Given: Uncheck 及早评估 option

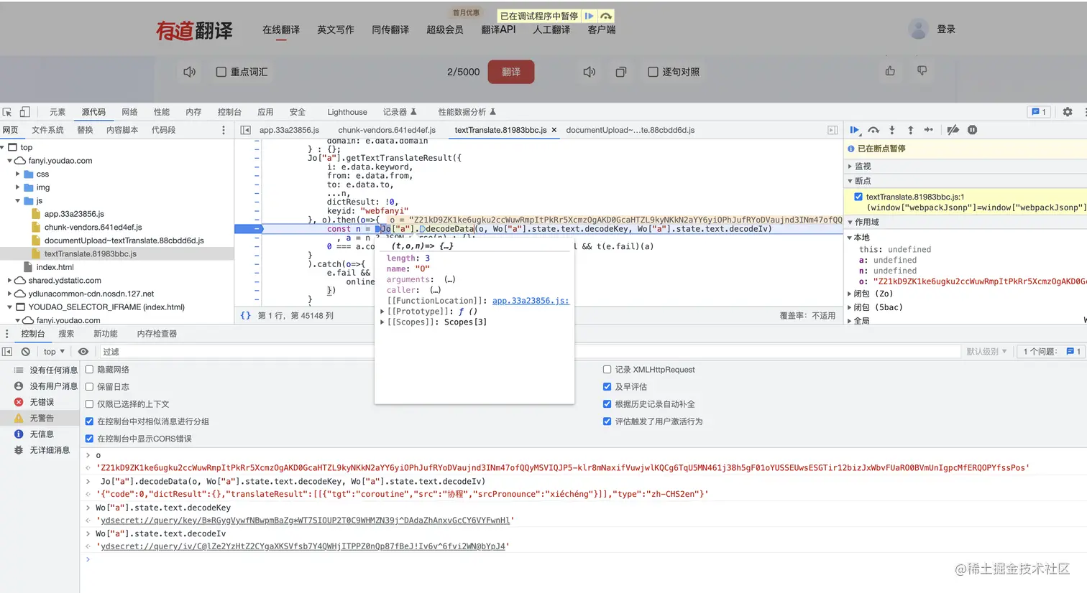Looking at the screenshot, I should coord(607,387).
